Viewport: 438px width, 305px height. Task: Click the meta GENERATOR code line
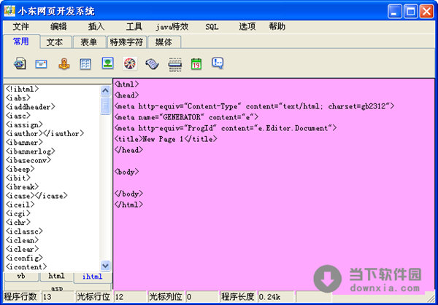pos(186,117)
